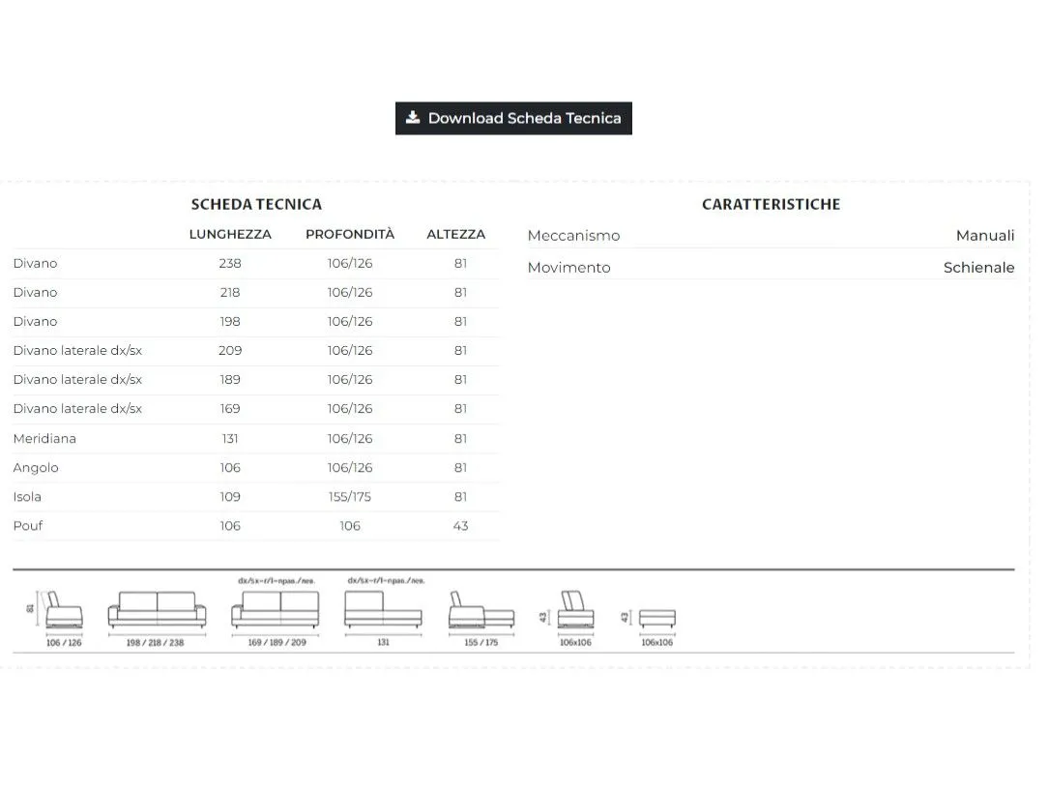Select the SCHEDA TECNICA heading

[x=256, y=205]
